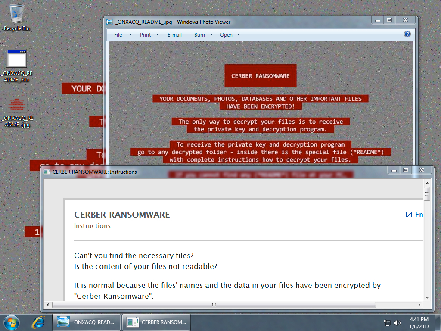Click vertical scrollbar thumb in Instructions window
Image resolution: width=441 pixels, height=331 pixels.
[427, 194]
